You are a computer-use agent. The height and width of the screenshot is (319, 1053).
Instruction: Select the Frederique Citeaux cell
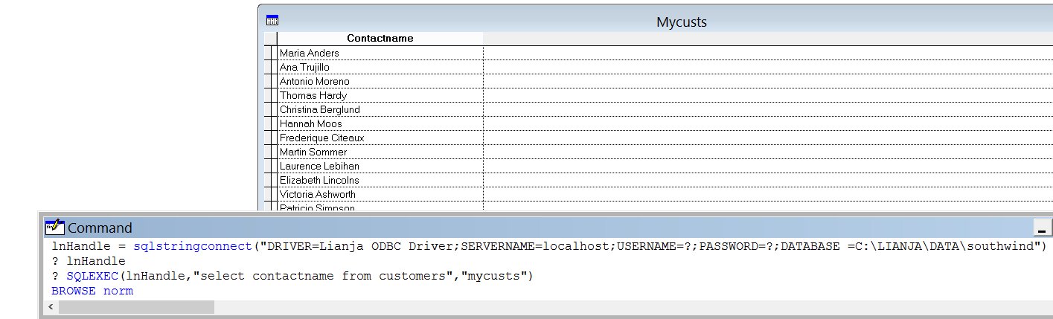[x=380, y=138]
